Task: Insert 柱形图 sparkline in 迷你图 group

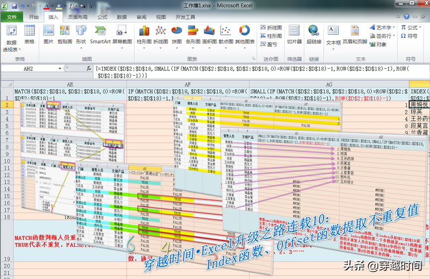Action: (271, 36)
